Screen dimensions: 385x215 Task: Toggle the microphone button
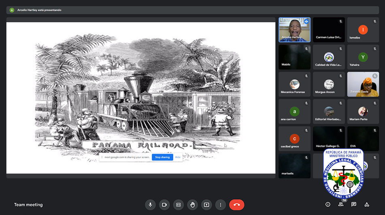150,205
